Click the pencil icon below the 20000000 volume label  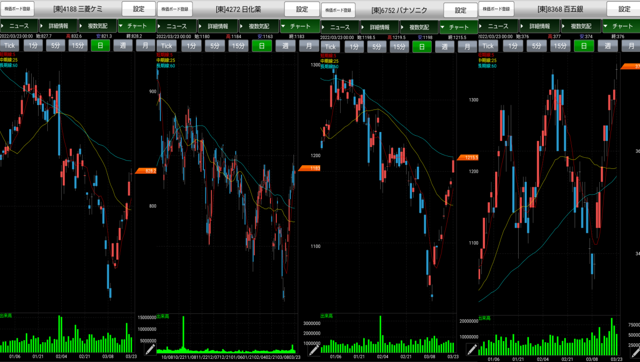pos(472,350)
